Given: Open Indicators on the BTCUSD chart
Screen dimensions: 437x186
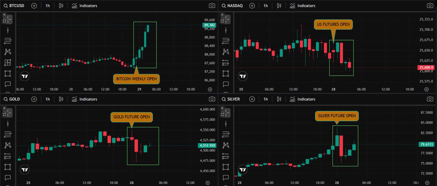Looking at the screenshot, I should [84, 6].
